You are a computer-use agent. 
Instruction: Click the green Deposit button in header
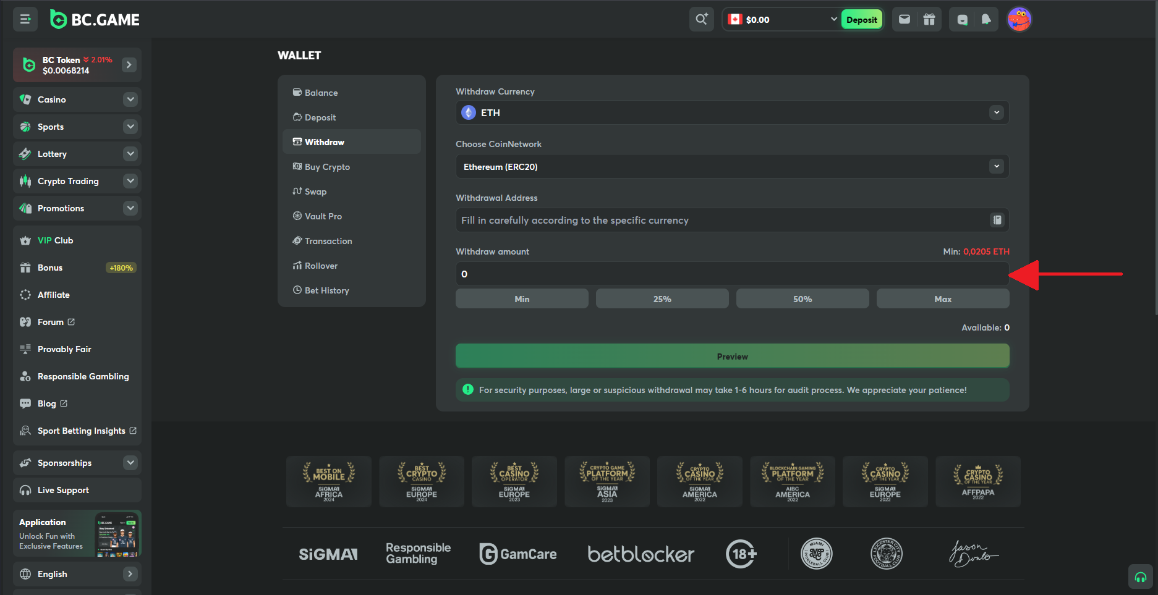tap(862, 20)
